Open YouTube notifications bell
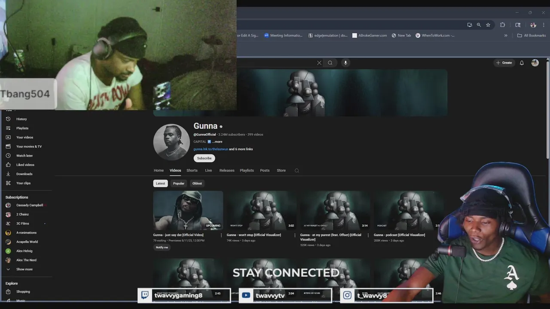The width and height of the screenshot is (550, 309). pyautogui.click(x=522, y=63)
